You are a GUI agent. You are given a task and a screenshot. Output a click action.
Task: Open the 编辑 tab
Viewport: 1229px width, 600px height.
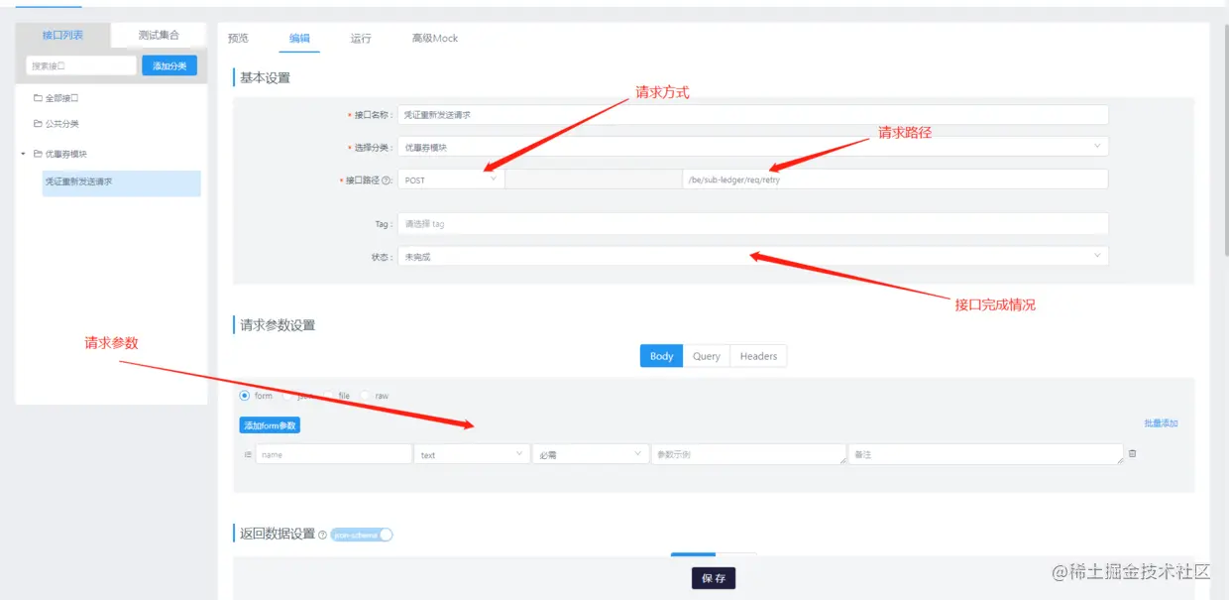(299, 38)
